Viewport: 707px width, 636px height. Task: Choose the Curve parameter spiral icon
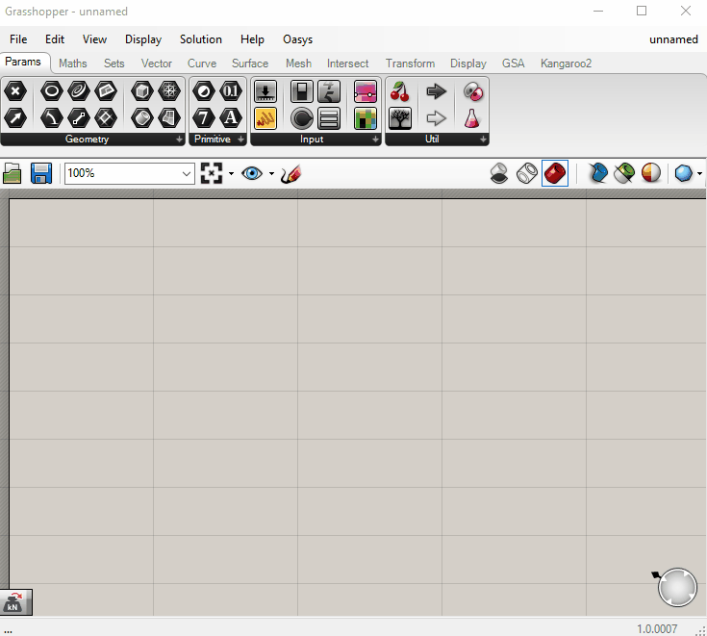tap(79, 91)
